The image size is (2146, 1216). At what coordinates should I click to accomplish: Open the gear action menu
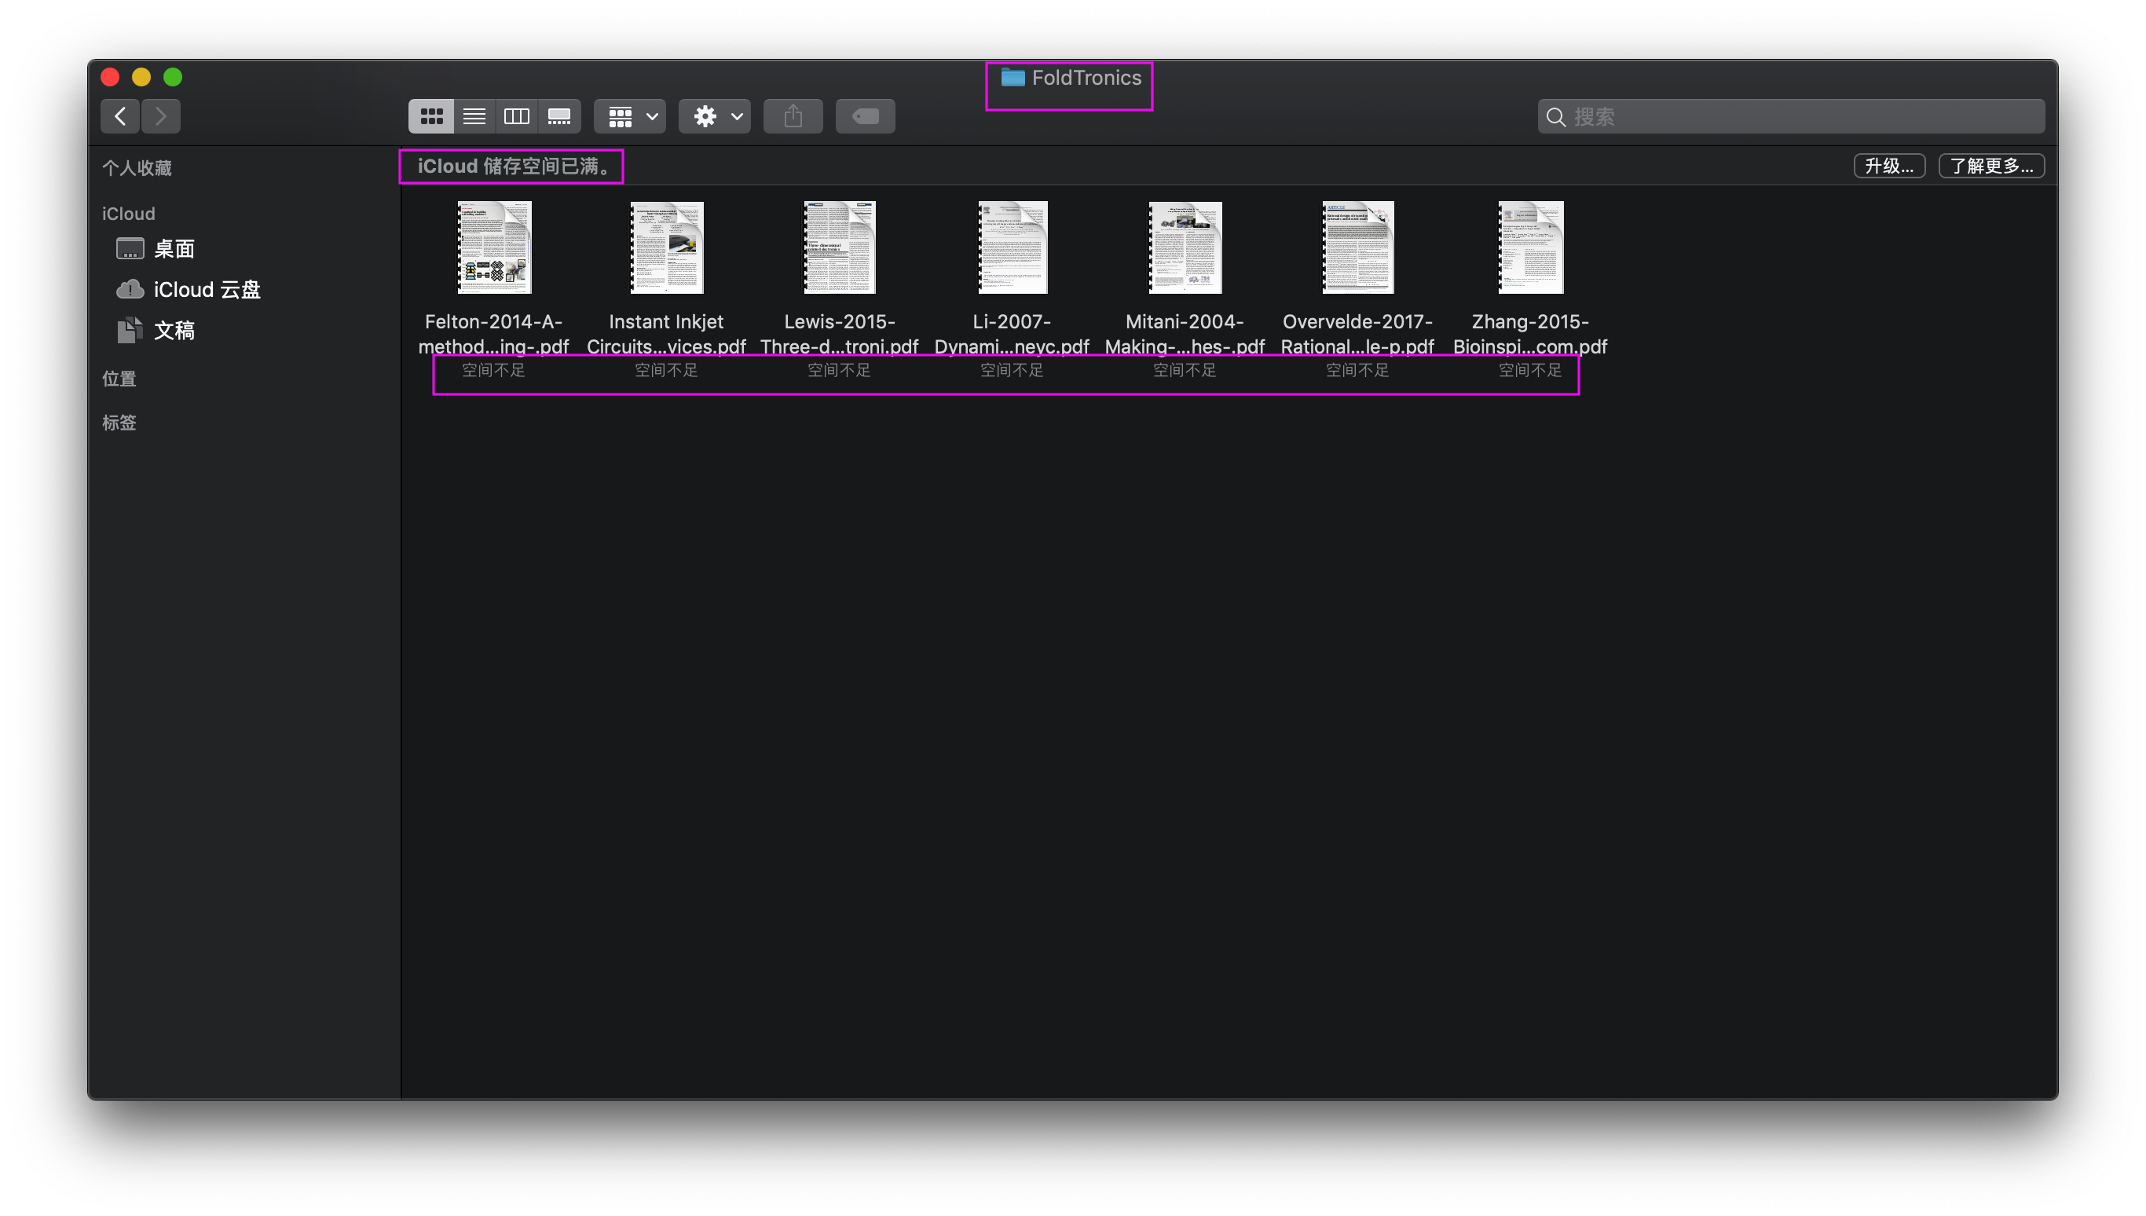(x=716, y=116)
